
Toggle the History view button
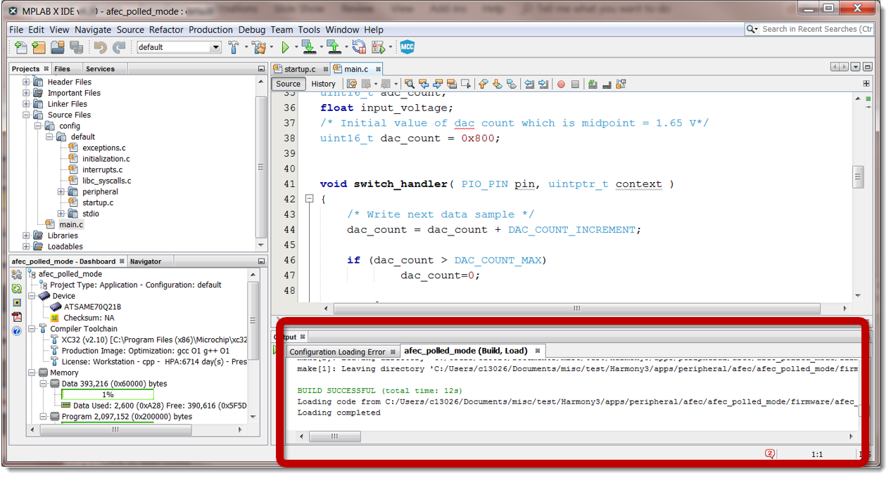point(323,84)
